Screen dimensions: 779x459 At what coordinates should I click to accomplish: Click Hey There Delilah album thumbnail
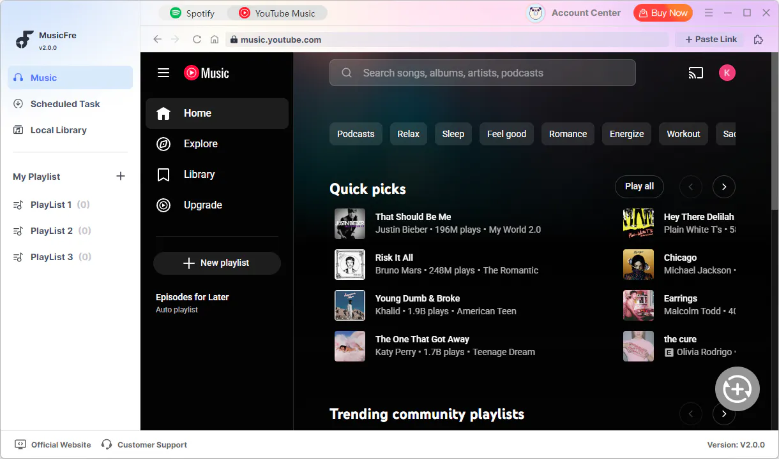[639, 224]
